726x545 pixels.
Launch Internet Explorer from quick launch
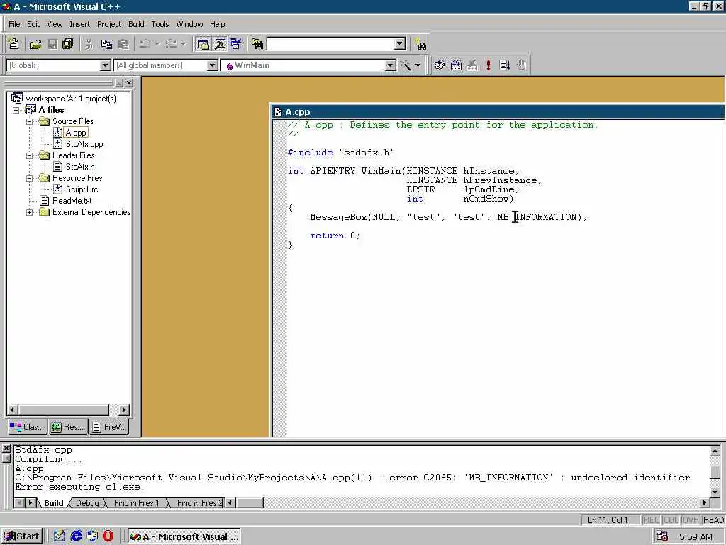pos(76,536)
